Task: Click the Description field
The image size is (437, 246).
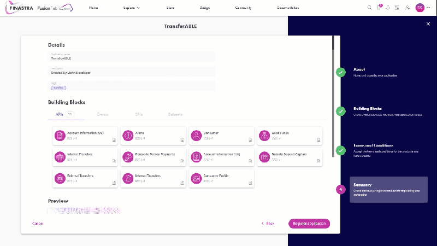Action: click(131, 71)
